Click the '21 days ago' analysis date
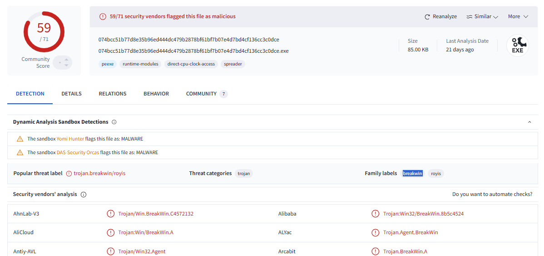 [x=460, y=50]
